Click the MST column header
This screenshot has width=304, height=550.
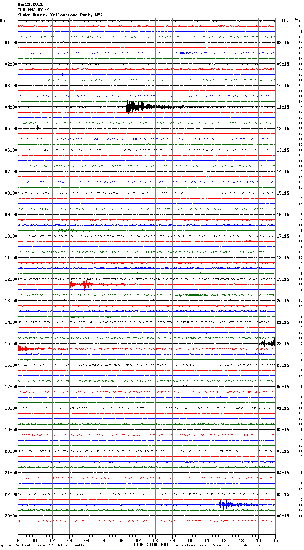tap(4, 20)
